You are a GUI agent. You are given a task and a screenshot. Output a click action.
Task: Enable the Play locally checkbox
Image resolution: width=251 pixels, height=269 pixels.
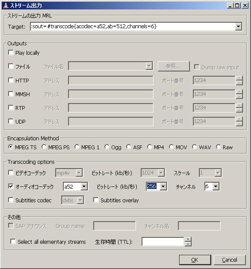pyautogui.click(x=11, y=53)
